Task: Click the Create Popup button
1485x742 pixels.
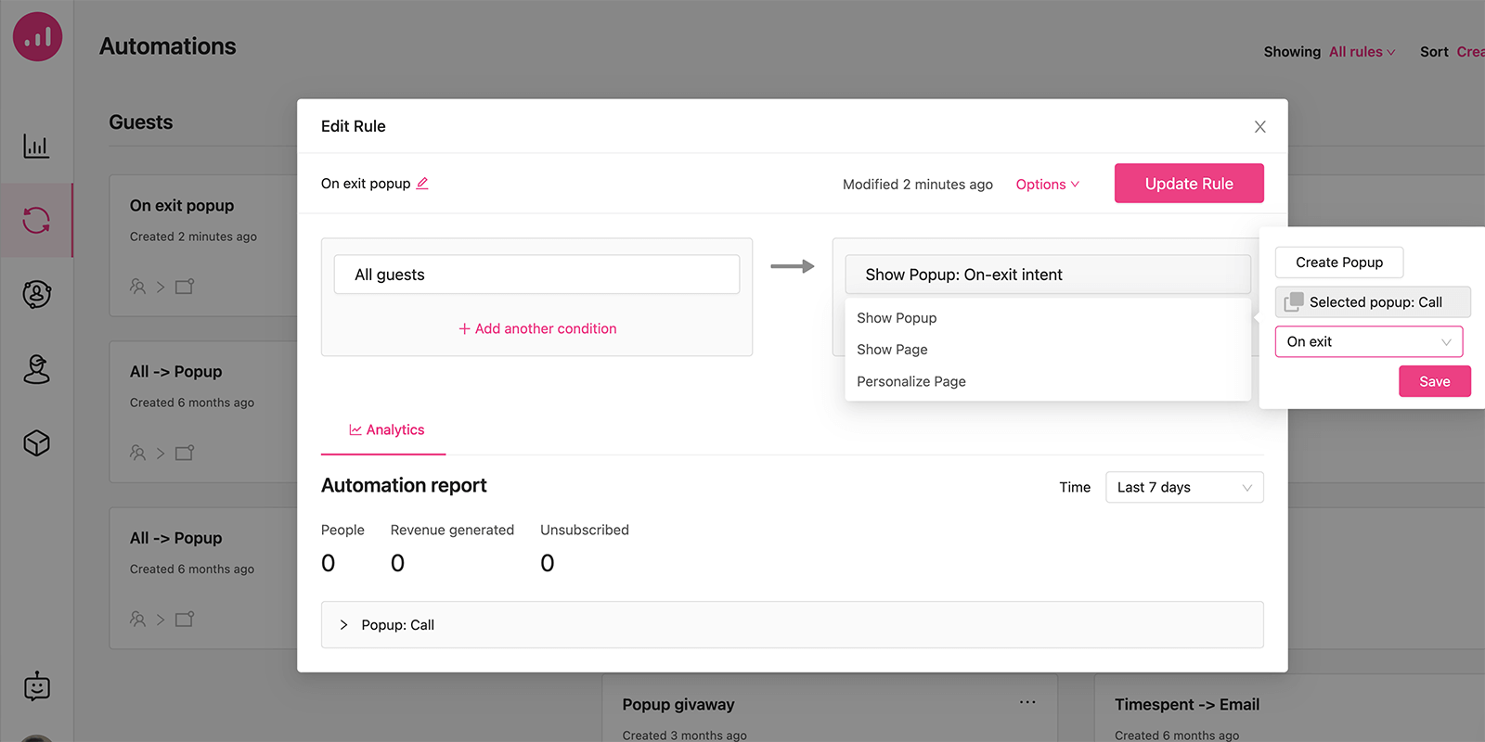Action: click(1338, 262)
